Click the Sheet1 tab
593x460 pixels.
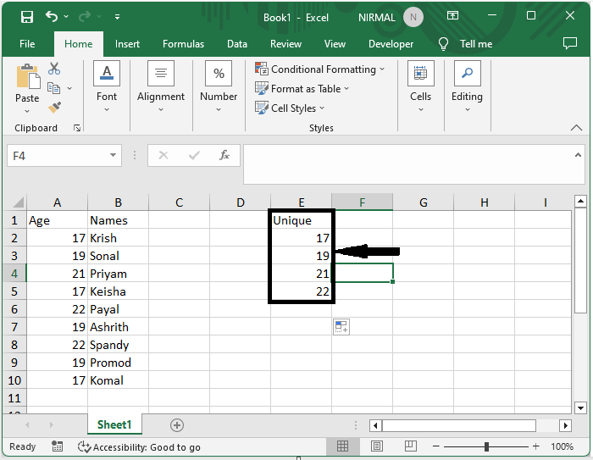(114, 424)
